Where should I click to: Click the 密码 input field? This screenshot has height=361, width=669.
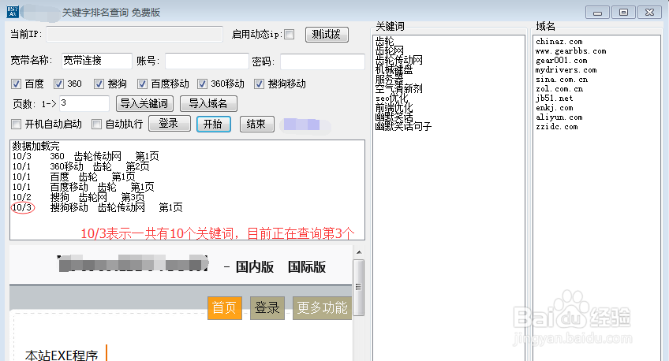tap(323, 61)
